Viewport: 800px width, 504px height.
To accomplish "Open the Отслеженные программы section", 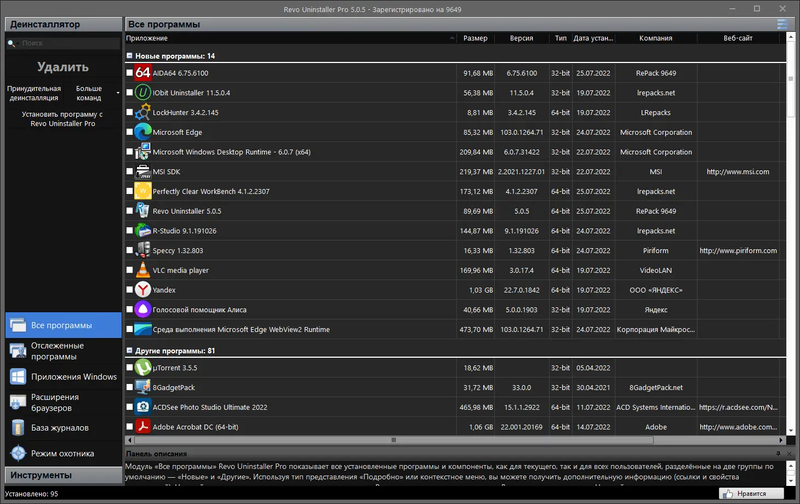I will (64, 351).
